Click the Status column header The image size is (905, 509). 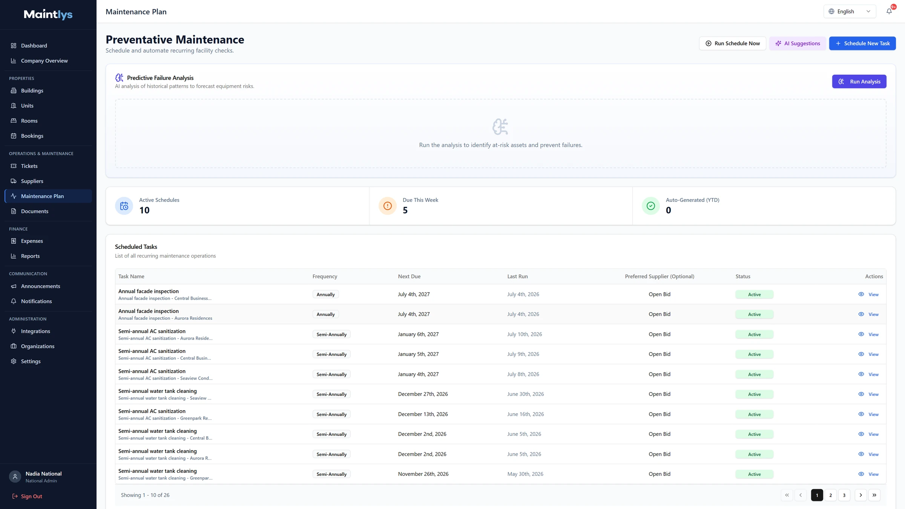pyautogui.click(x=743, y=276)
